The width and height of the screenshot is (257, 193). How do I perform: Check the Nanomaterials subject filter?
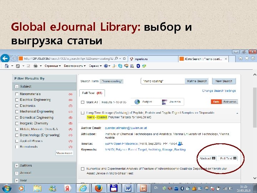coord(17,94)
